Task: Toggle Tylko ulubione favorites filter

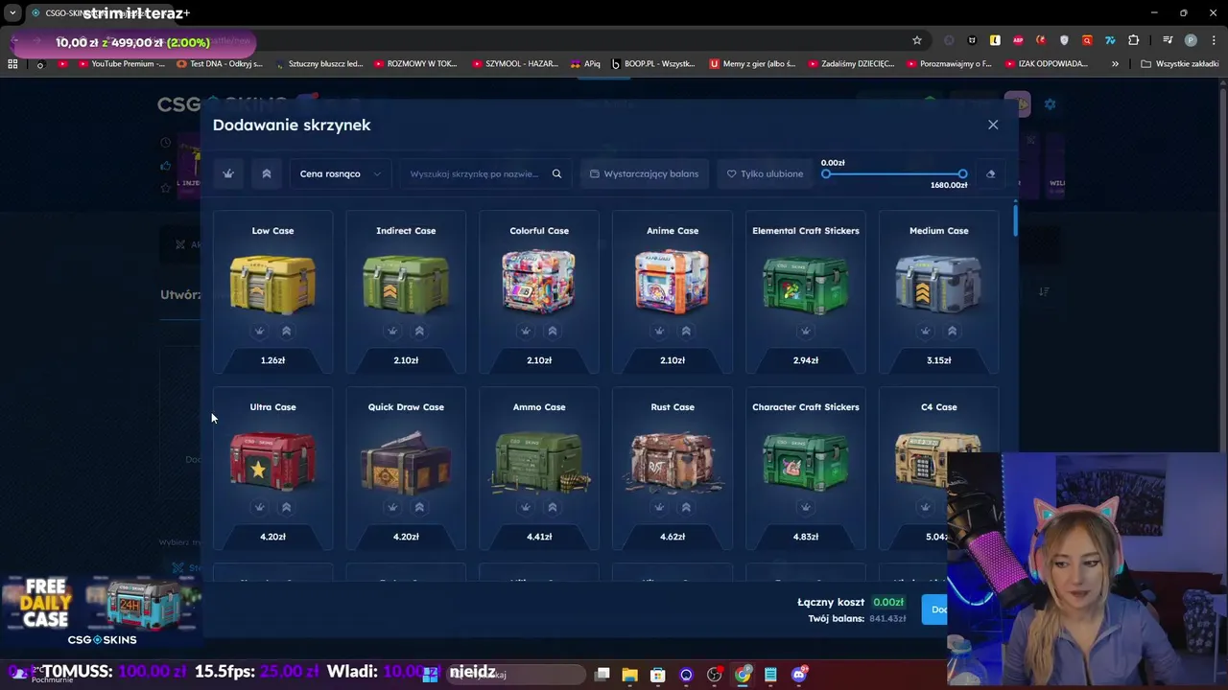Action: [765, 173]
